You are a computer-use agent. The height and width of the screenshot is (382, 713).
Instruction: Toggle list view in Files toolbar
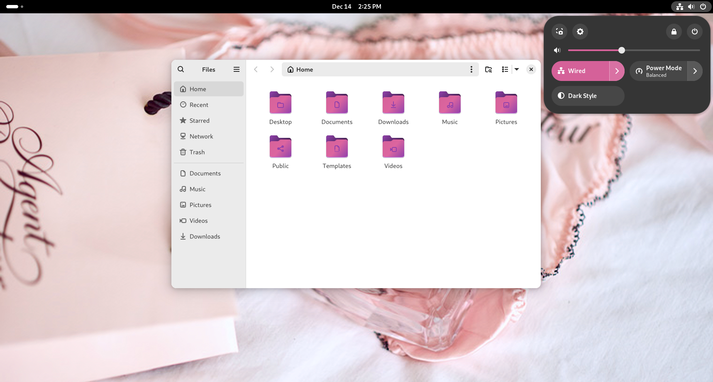505,69
